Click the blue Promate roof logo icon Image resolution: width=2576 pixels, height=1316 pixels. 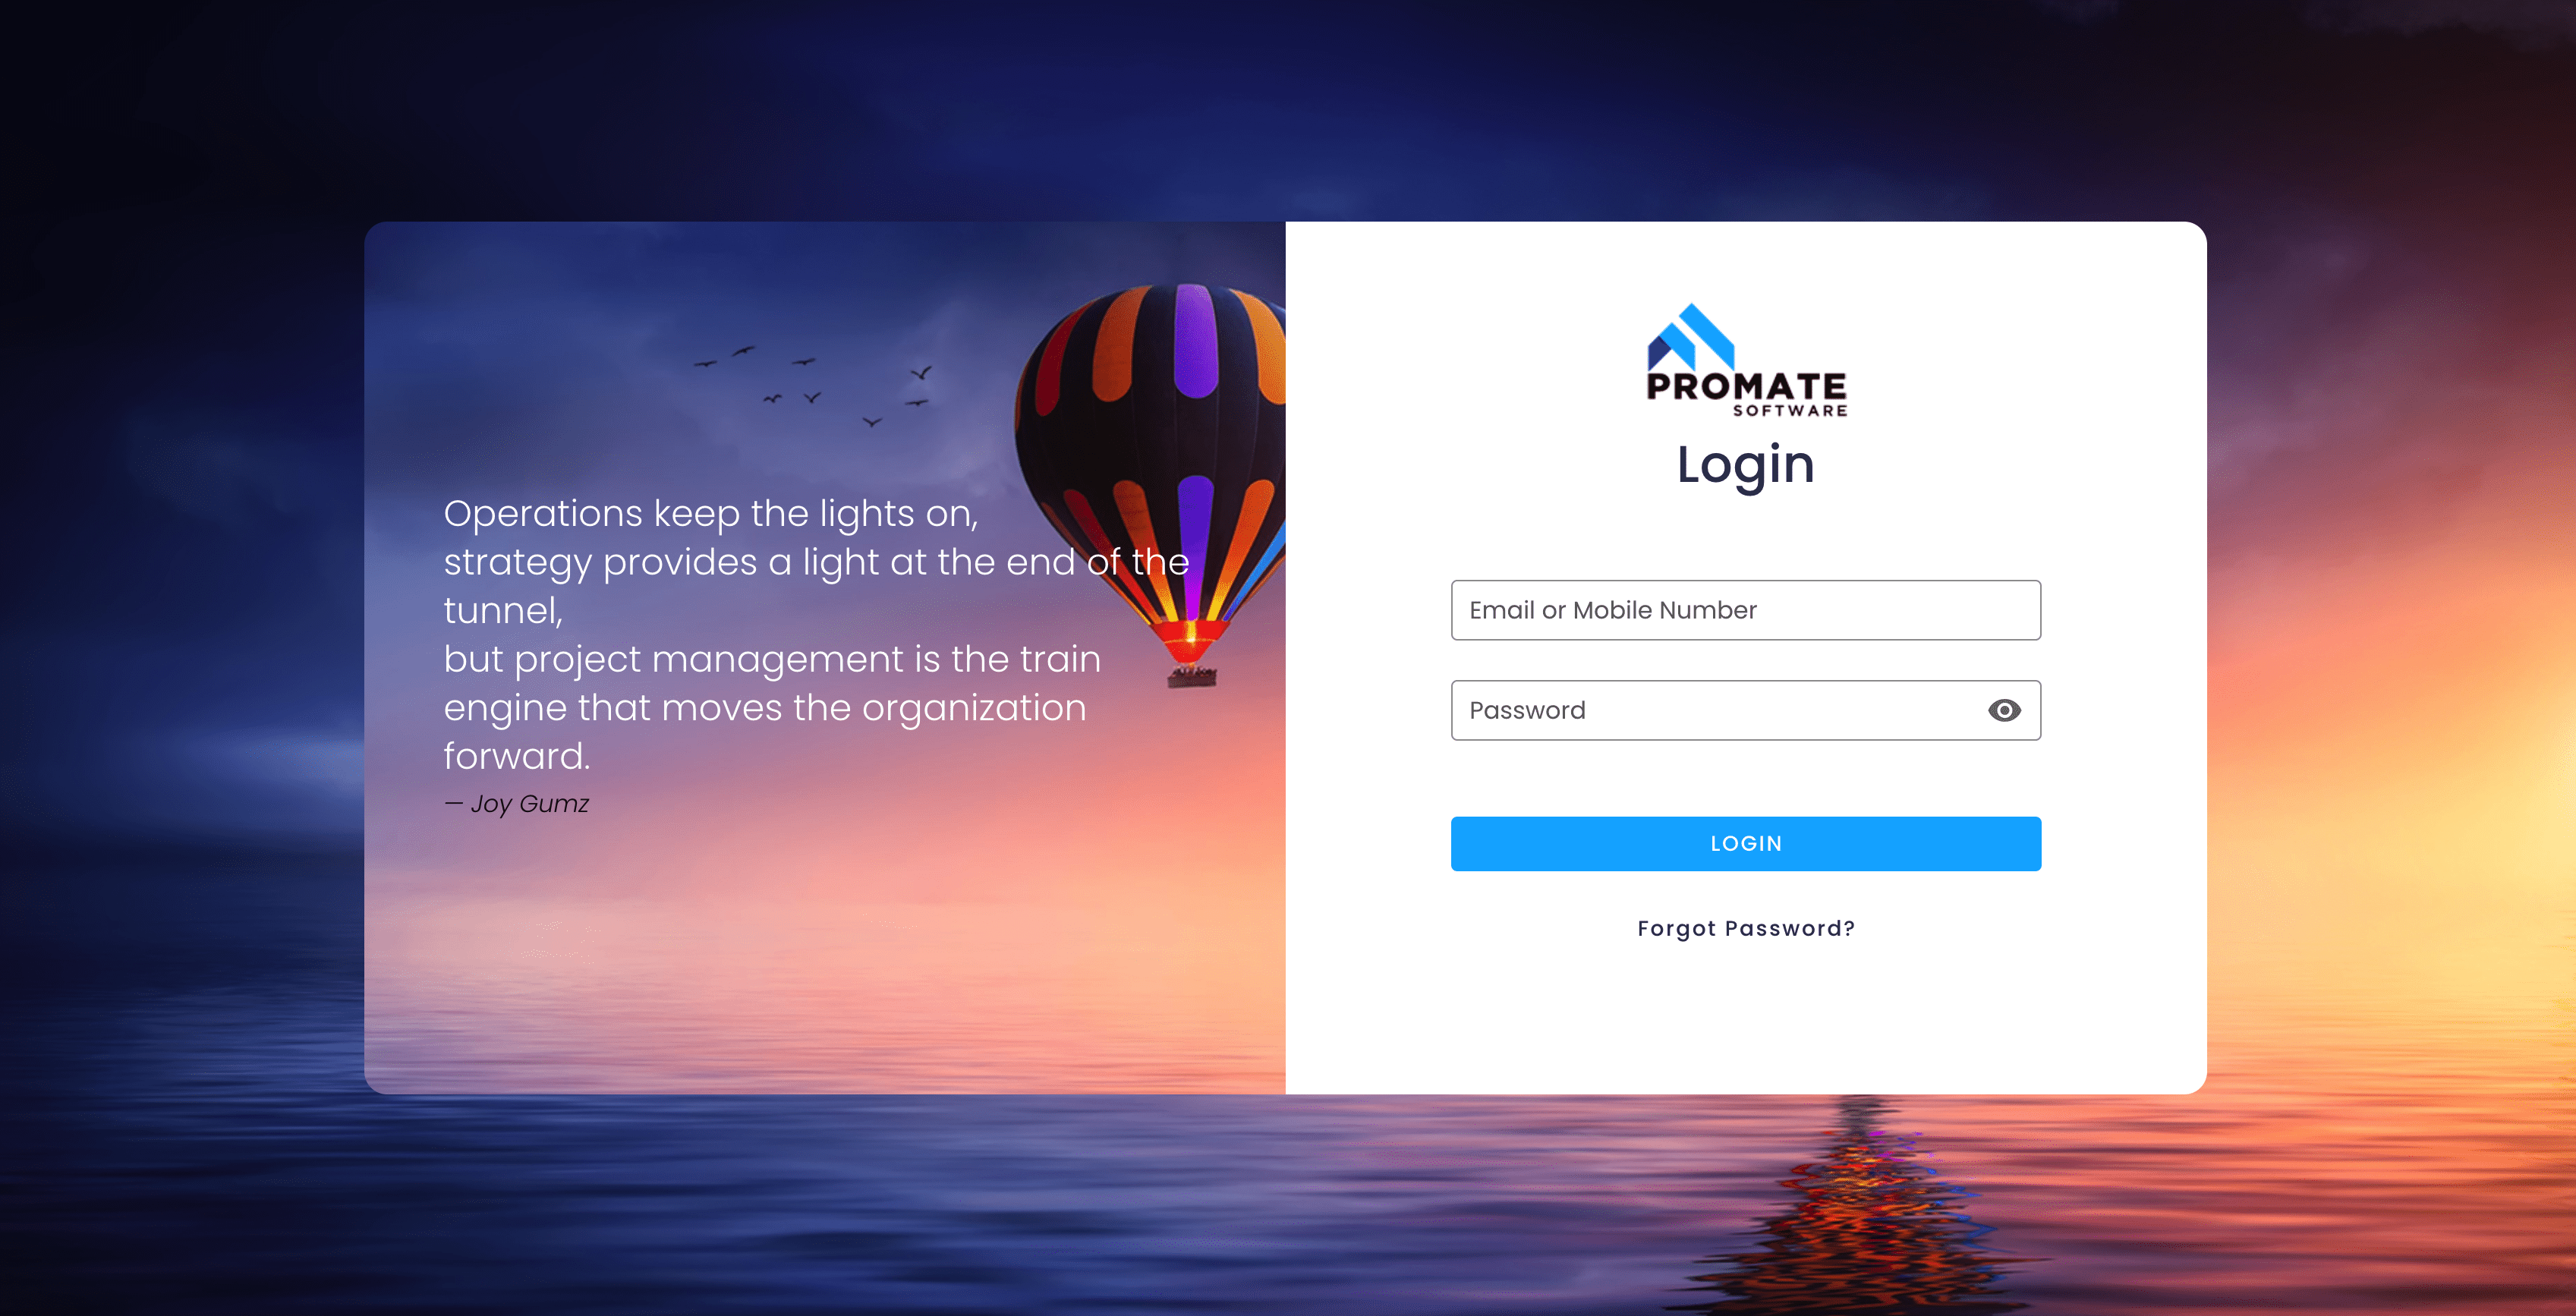click(1690, 337)
